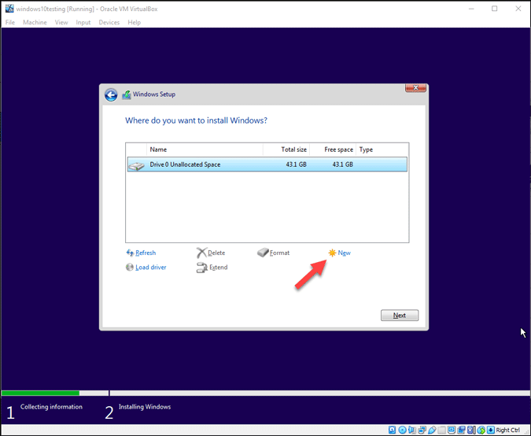This screenshot has width=531, height=436.
Task: Click the Delete partition X icon
Action: point(201,253)
